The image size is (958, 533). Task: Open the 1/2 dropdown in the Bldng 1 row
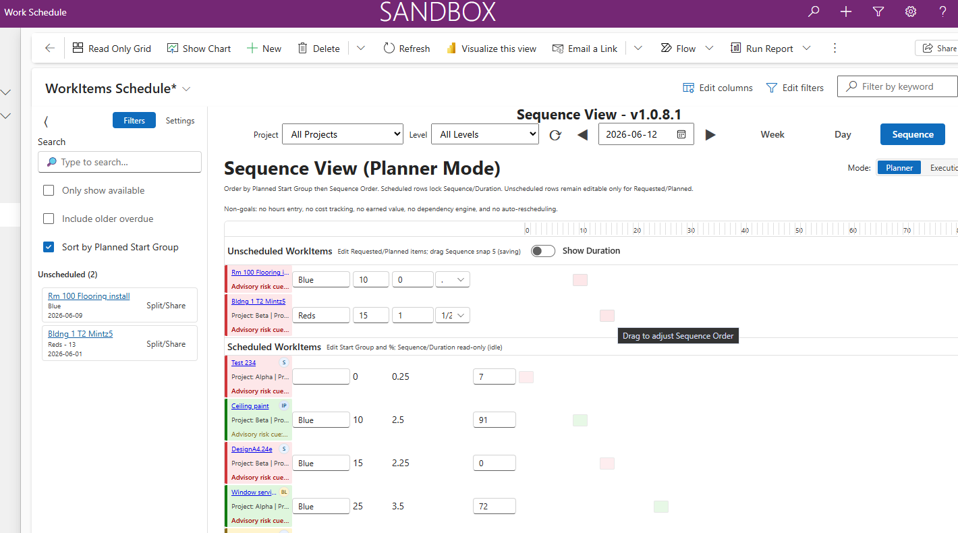453,315
